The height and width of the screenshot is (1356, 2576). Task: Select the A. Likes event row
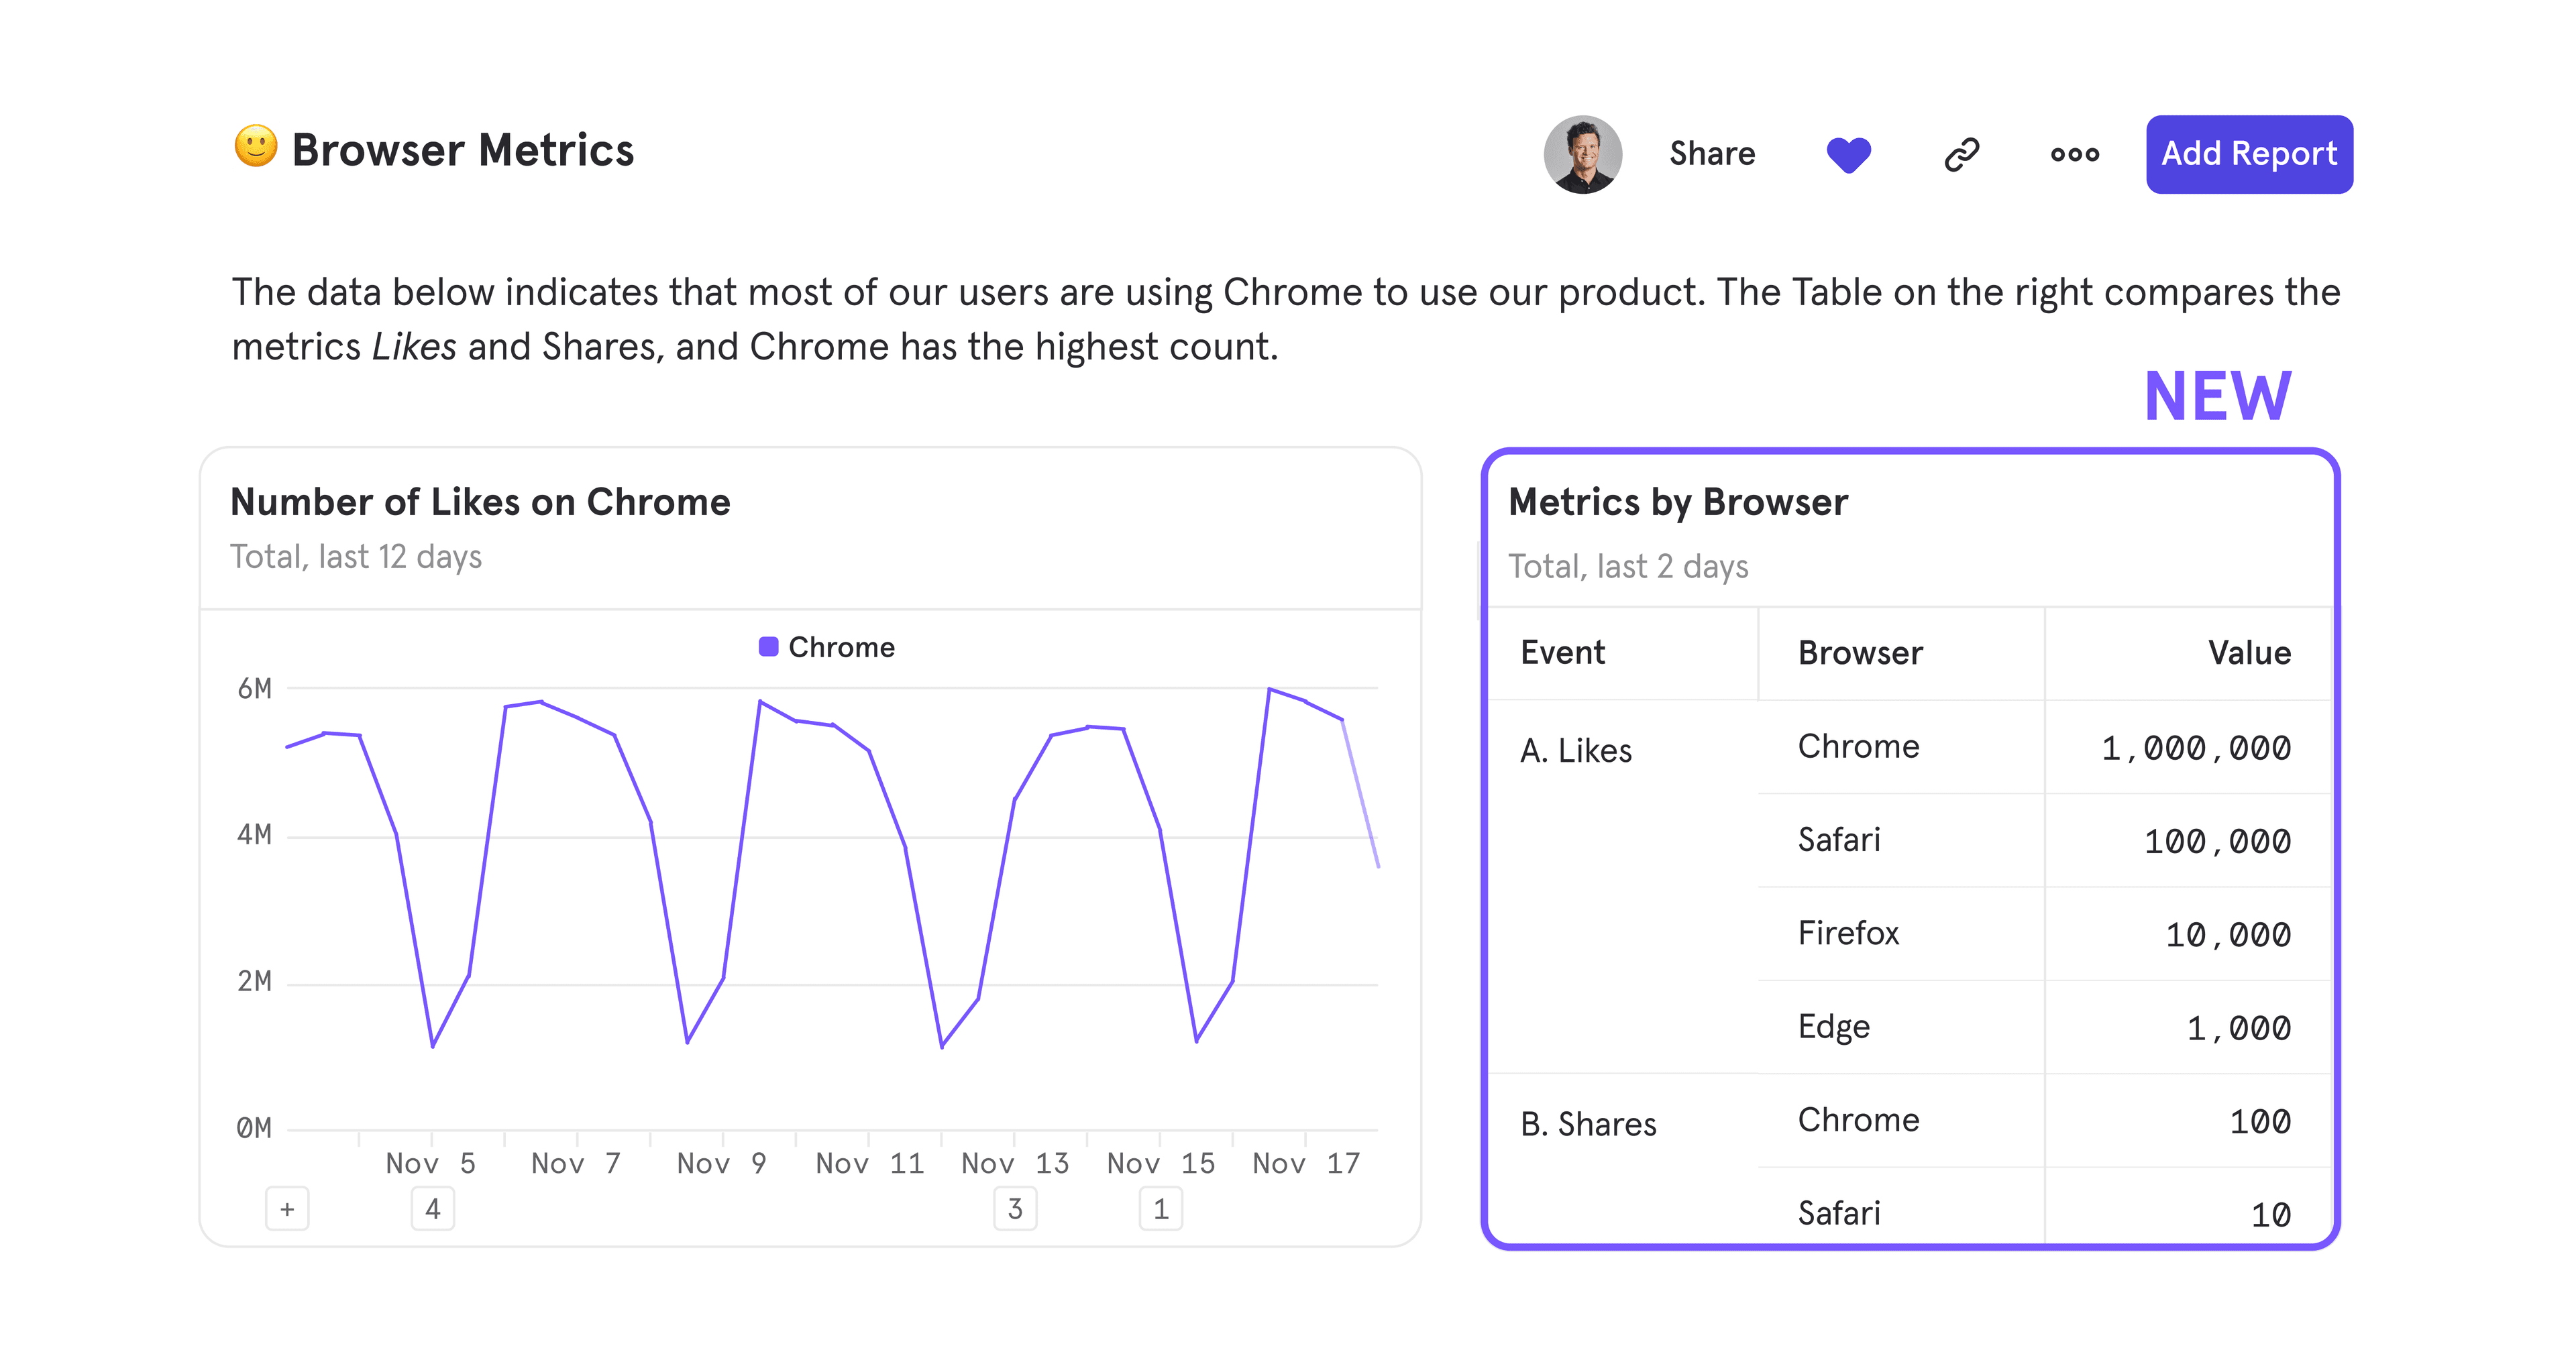(1575, 750)
